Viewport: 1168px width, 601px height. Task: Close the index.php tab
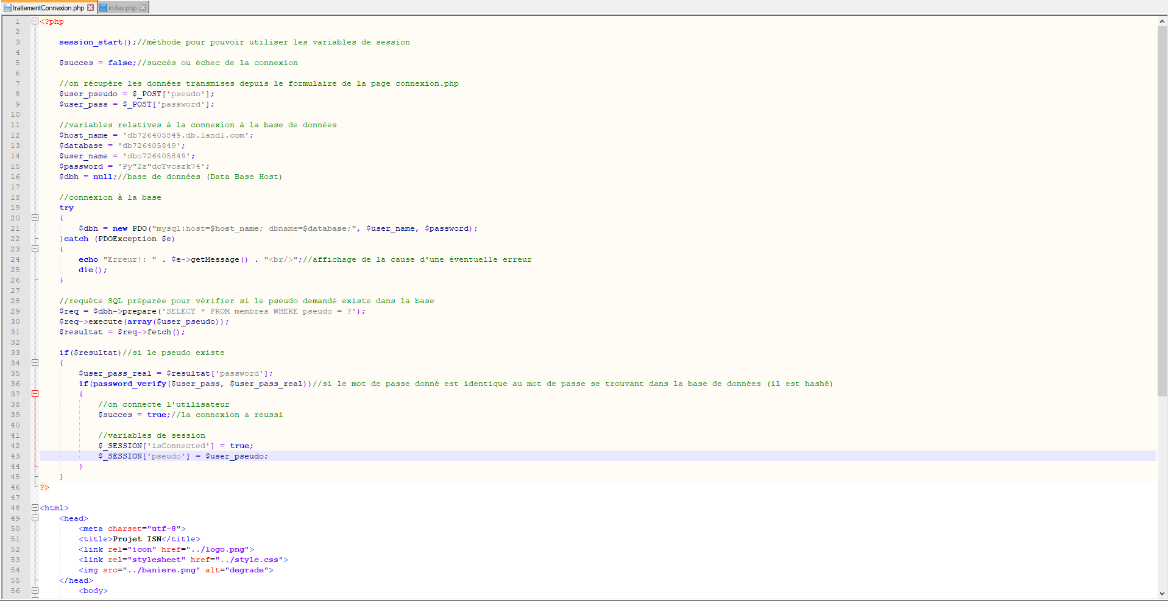pyautogui.click(x=143, y=8)
